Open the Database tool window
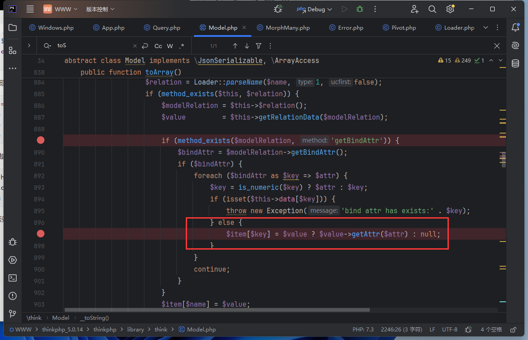Screen dimensions: 528x340 [x=515, y=63]
